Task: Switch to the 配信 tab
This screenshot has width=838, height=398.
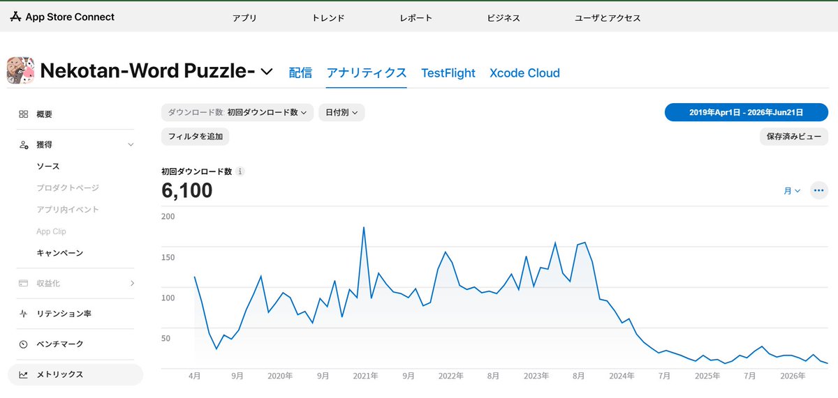Action: [x=300, y=72]
